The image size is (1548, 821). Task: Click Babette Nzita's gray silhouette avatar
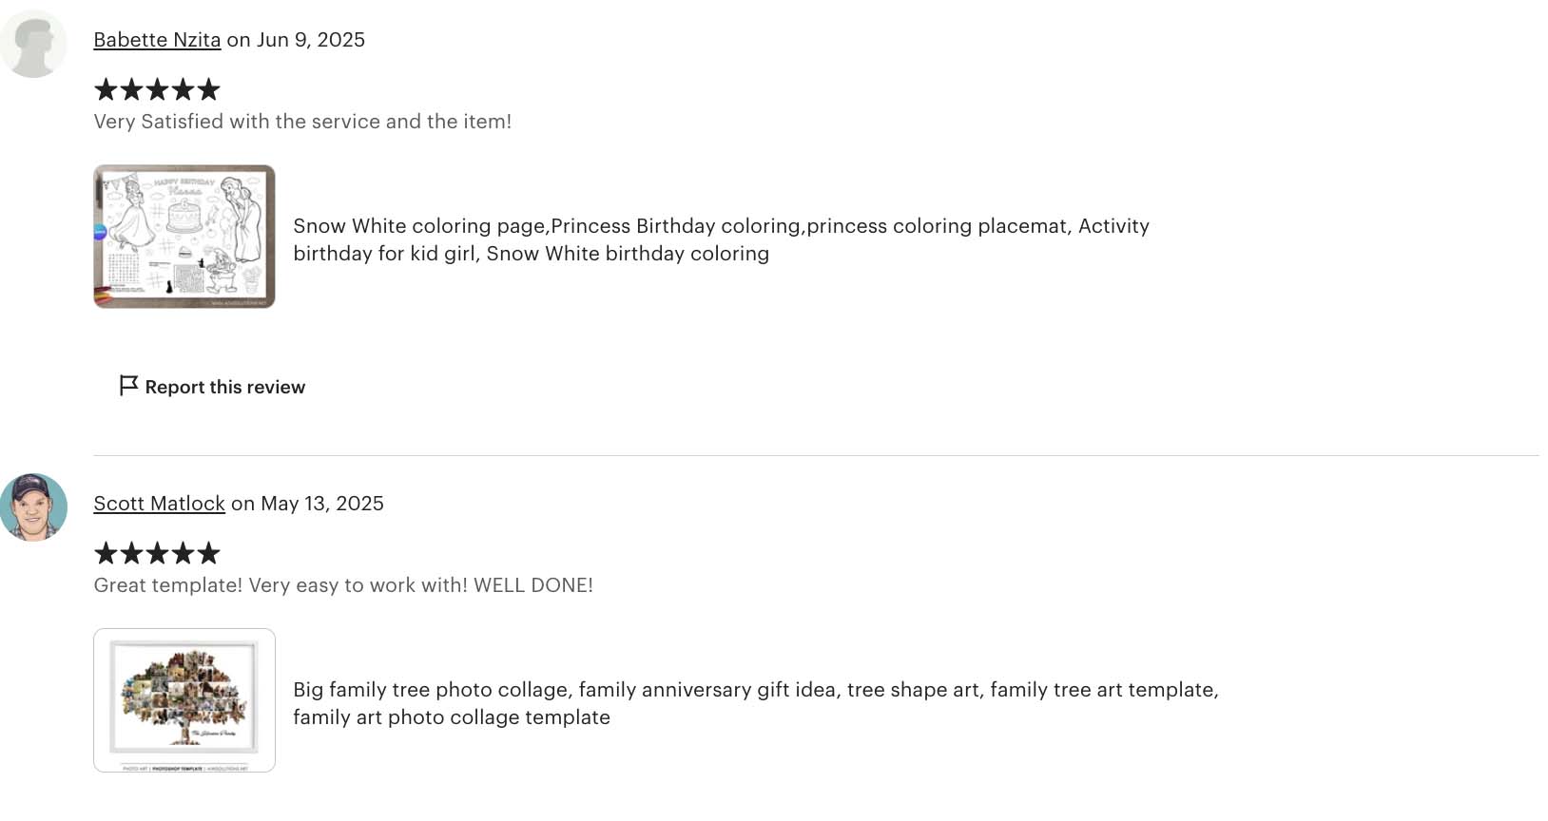point(33,44)
